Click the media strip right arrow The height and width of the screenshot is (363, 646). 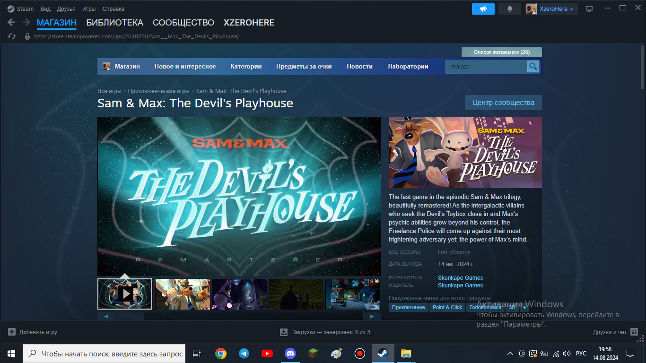coord(372,316)
